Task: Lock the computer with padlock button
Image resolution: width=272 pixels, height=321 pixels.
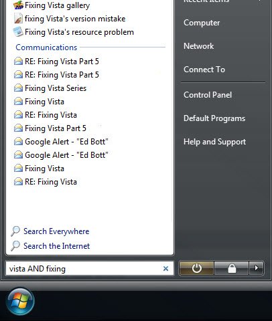Action: (232, 268)
